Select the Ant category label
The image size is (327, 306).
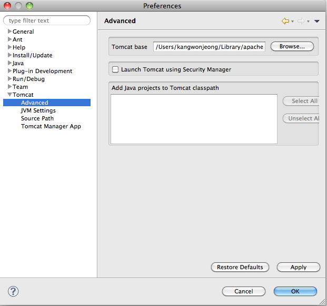[x=17, y=39]
